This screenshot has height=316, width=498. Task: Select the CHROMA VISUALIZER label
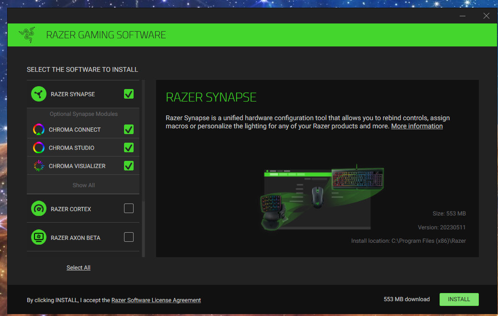[x=77, y=166]
